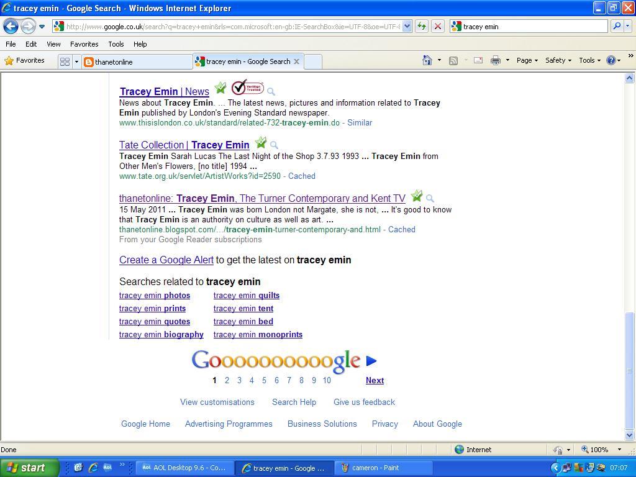This screenshot has width=636, height=477.
Task: Click the Windows start button
Action: [29, 468]
